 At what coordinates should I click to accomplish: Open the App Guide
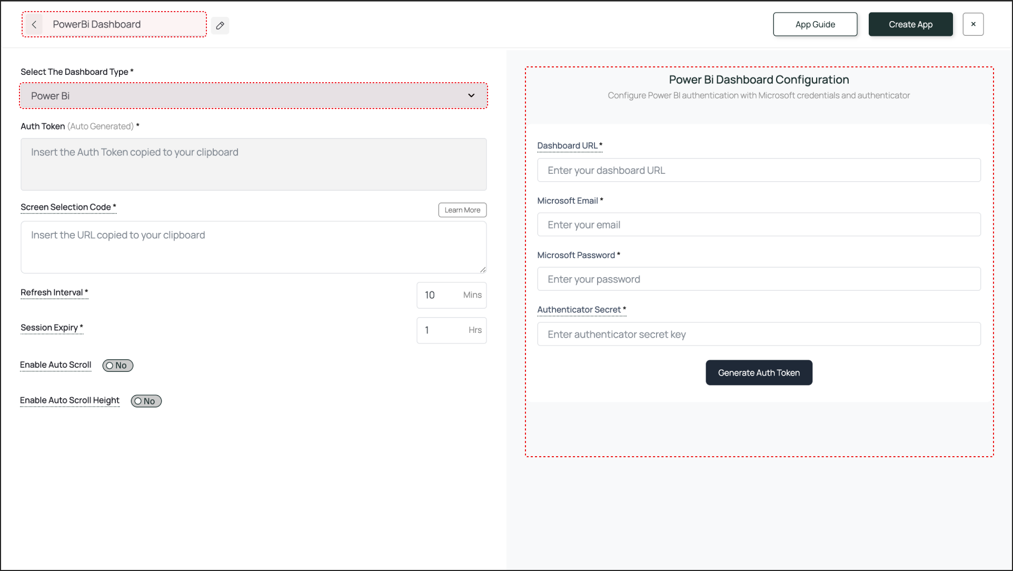(x=815, y=24)
